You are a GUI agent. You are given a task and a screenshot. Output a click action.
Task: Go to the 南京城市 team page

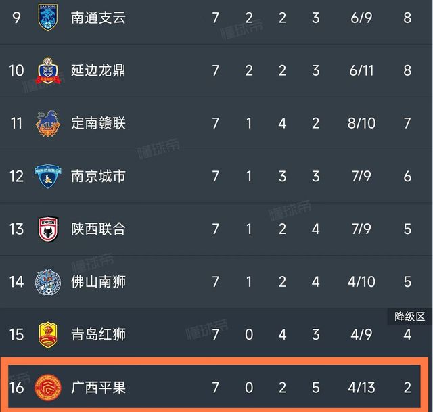point(98,176)
